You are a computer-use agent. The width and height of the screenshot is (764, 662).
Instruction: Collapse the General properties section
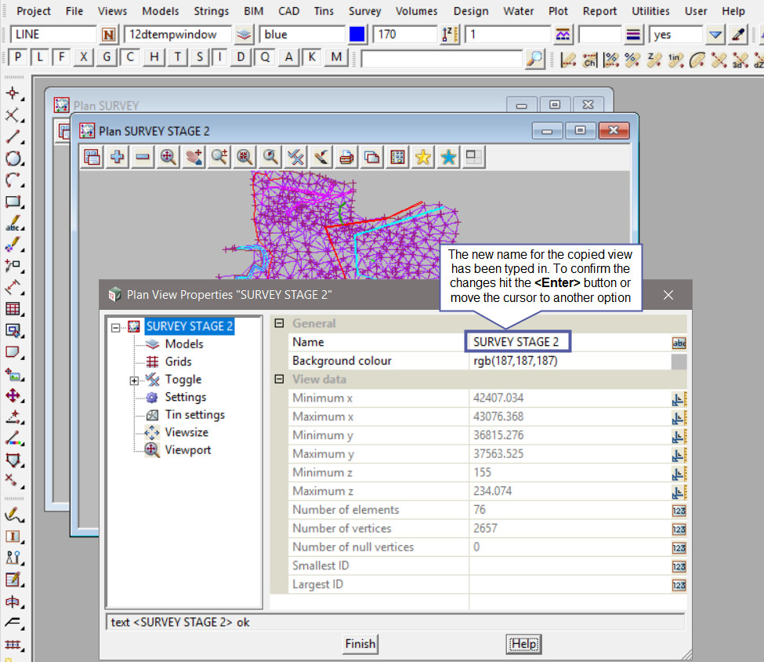point(279,323)
